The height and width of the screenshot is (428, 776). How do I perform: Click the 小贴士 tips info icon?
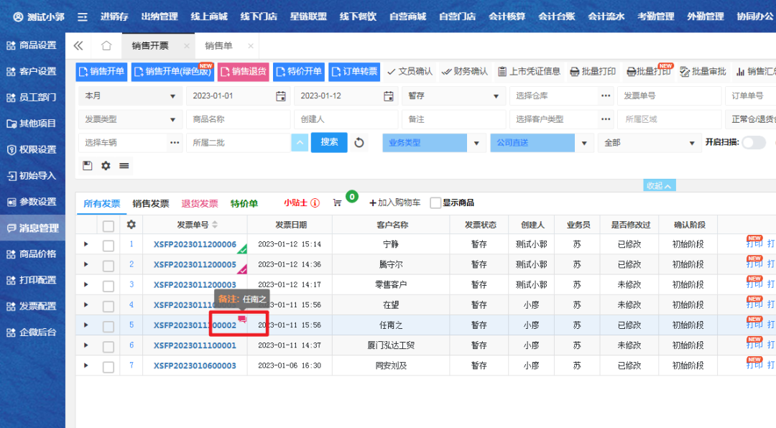tap(315, 203)
